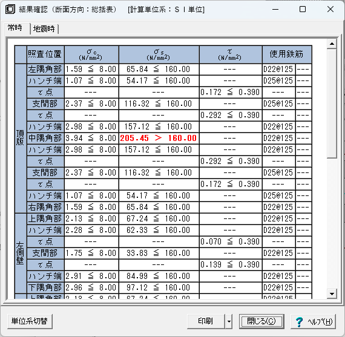Click the 単位系切替 button
The width and height of the screenshot is (345, 337).
coord(30,321)
